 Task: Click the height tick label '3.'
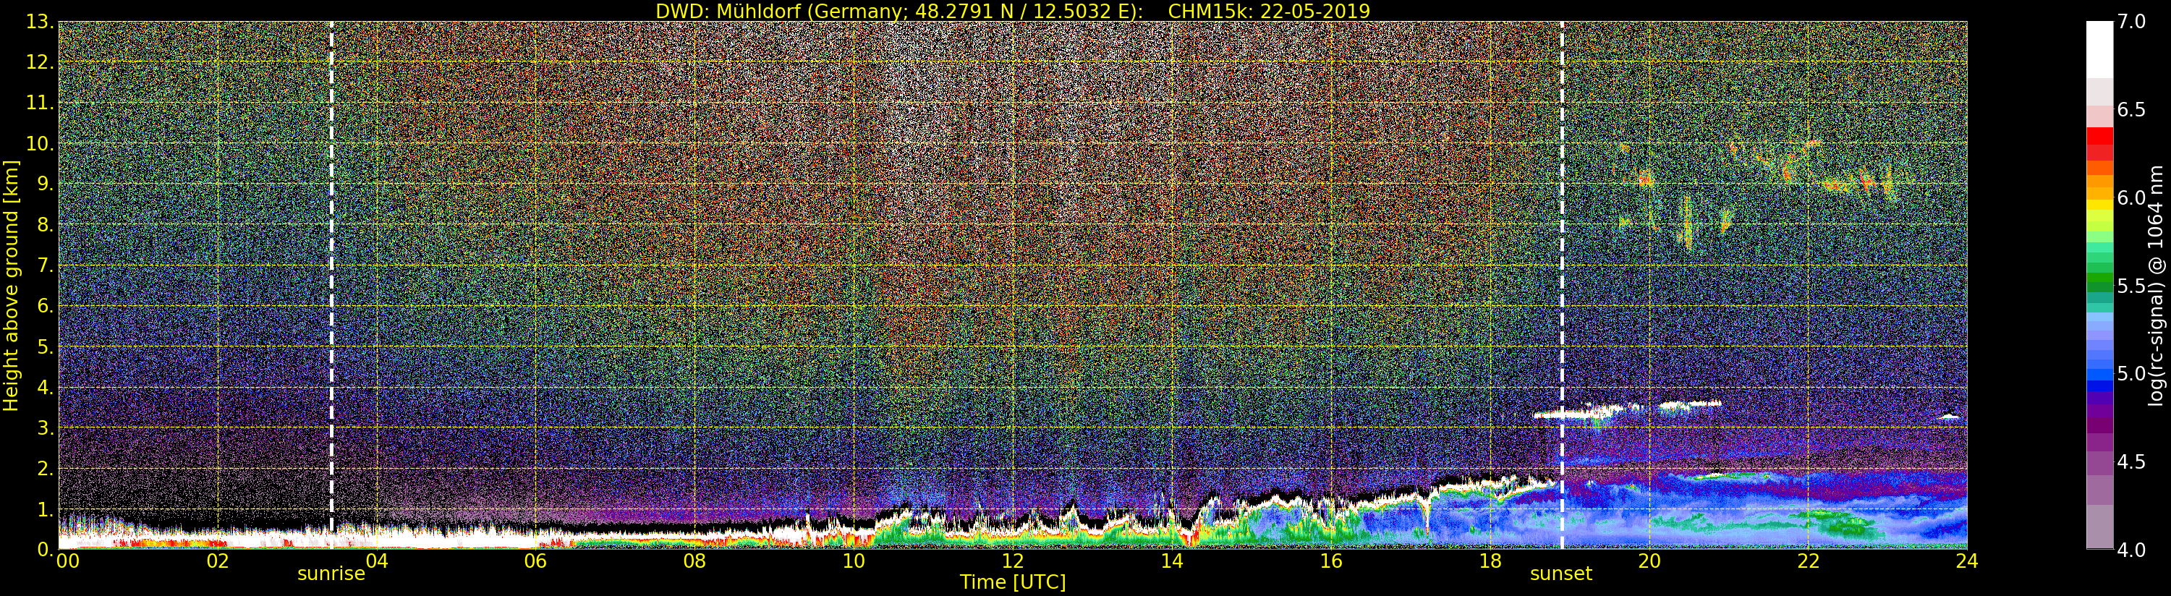45,427
